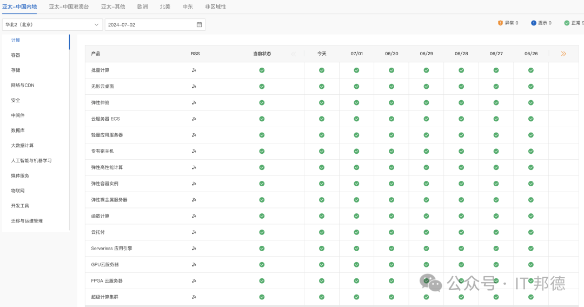Click the 当前状态 column header
584x307 pixels.
coord(262,54)
